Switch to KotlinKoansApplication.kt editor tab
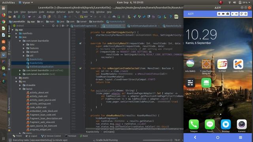Screen dimensions: 253x142 (143, 26)
